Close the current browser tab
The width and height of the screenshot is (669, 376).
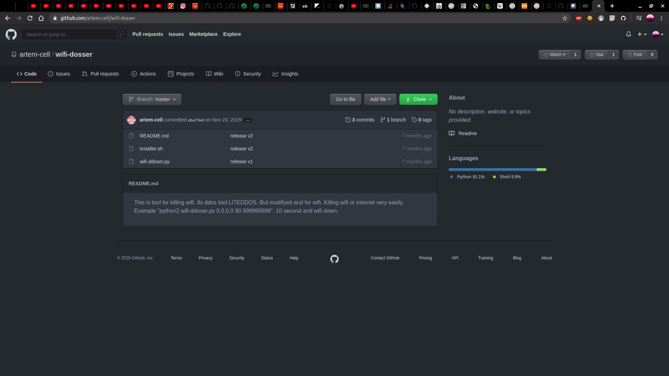click(x=599, y=6)
